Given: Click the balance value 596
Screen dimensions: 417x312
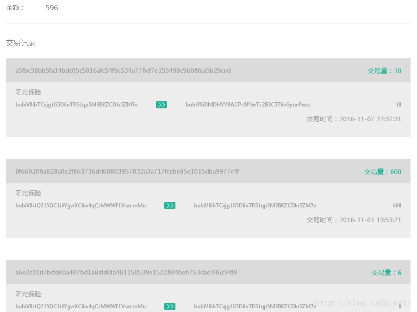Looking at the screenshot, I should pyautogui.click(x=51, y=8).
